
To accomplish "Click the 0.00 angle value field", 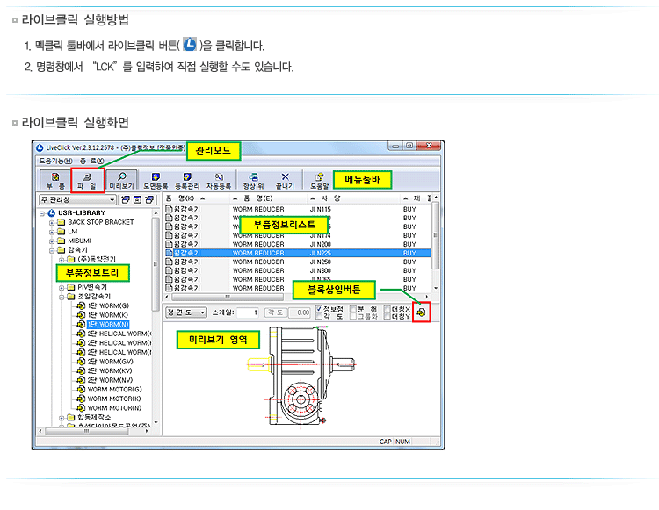I will pyautogui.click(x=301, y=312).
